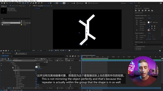Image resolution: width=163 pixels, height=91 pixels.
Task: Select the Puppet Pin tool
Action: (42, 3)
